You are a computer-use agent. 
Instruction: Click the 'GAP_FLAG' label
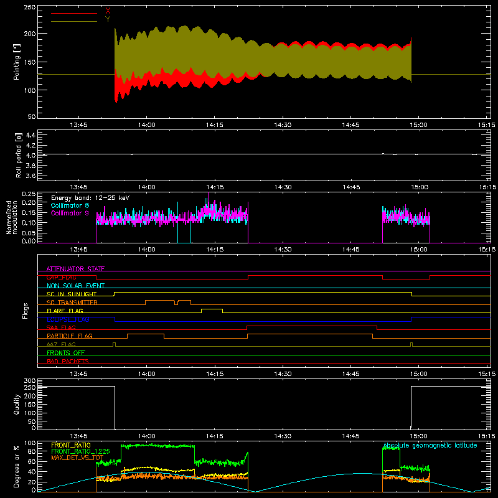[61, 277]
